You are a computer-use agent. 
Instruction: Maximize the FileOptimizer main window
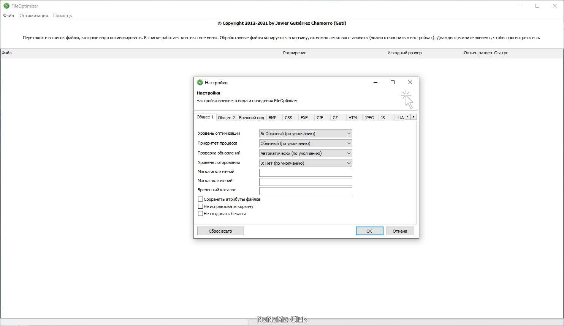click(x=537, y=6)
